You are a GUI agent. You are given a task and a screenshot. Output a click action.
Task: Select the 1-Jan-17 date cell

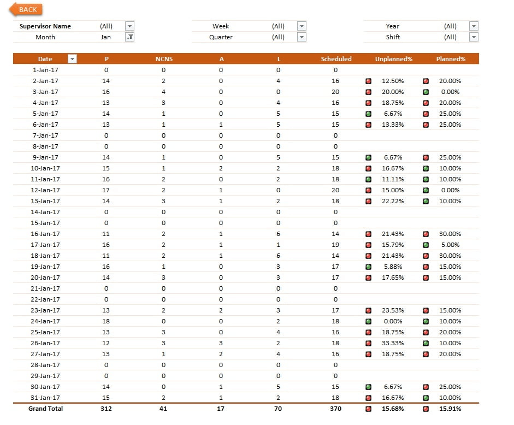click(x=45, y=70)
